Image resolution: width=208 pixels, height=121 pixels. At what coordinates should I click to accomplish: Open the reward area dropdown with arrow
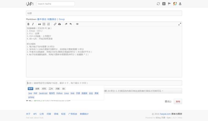pyautogui.click(x=163, y=91)
